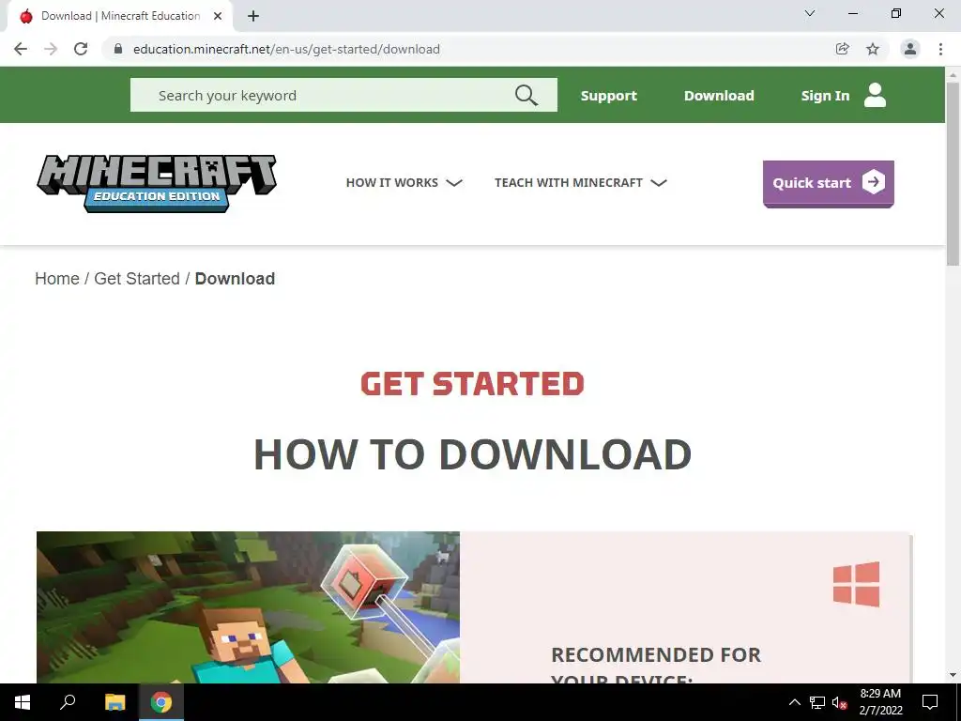The height and width of the screenshot is (721, 961).
Task: Open File Explorer from the taskbar
Action: [x=115, y=702]
